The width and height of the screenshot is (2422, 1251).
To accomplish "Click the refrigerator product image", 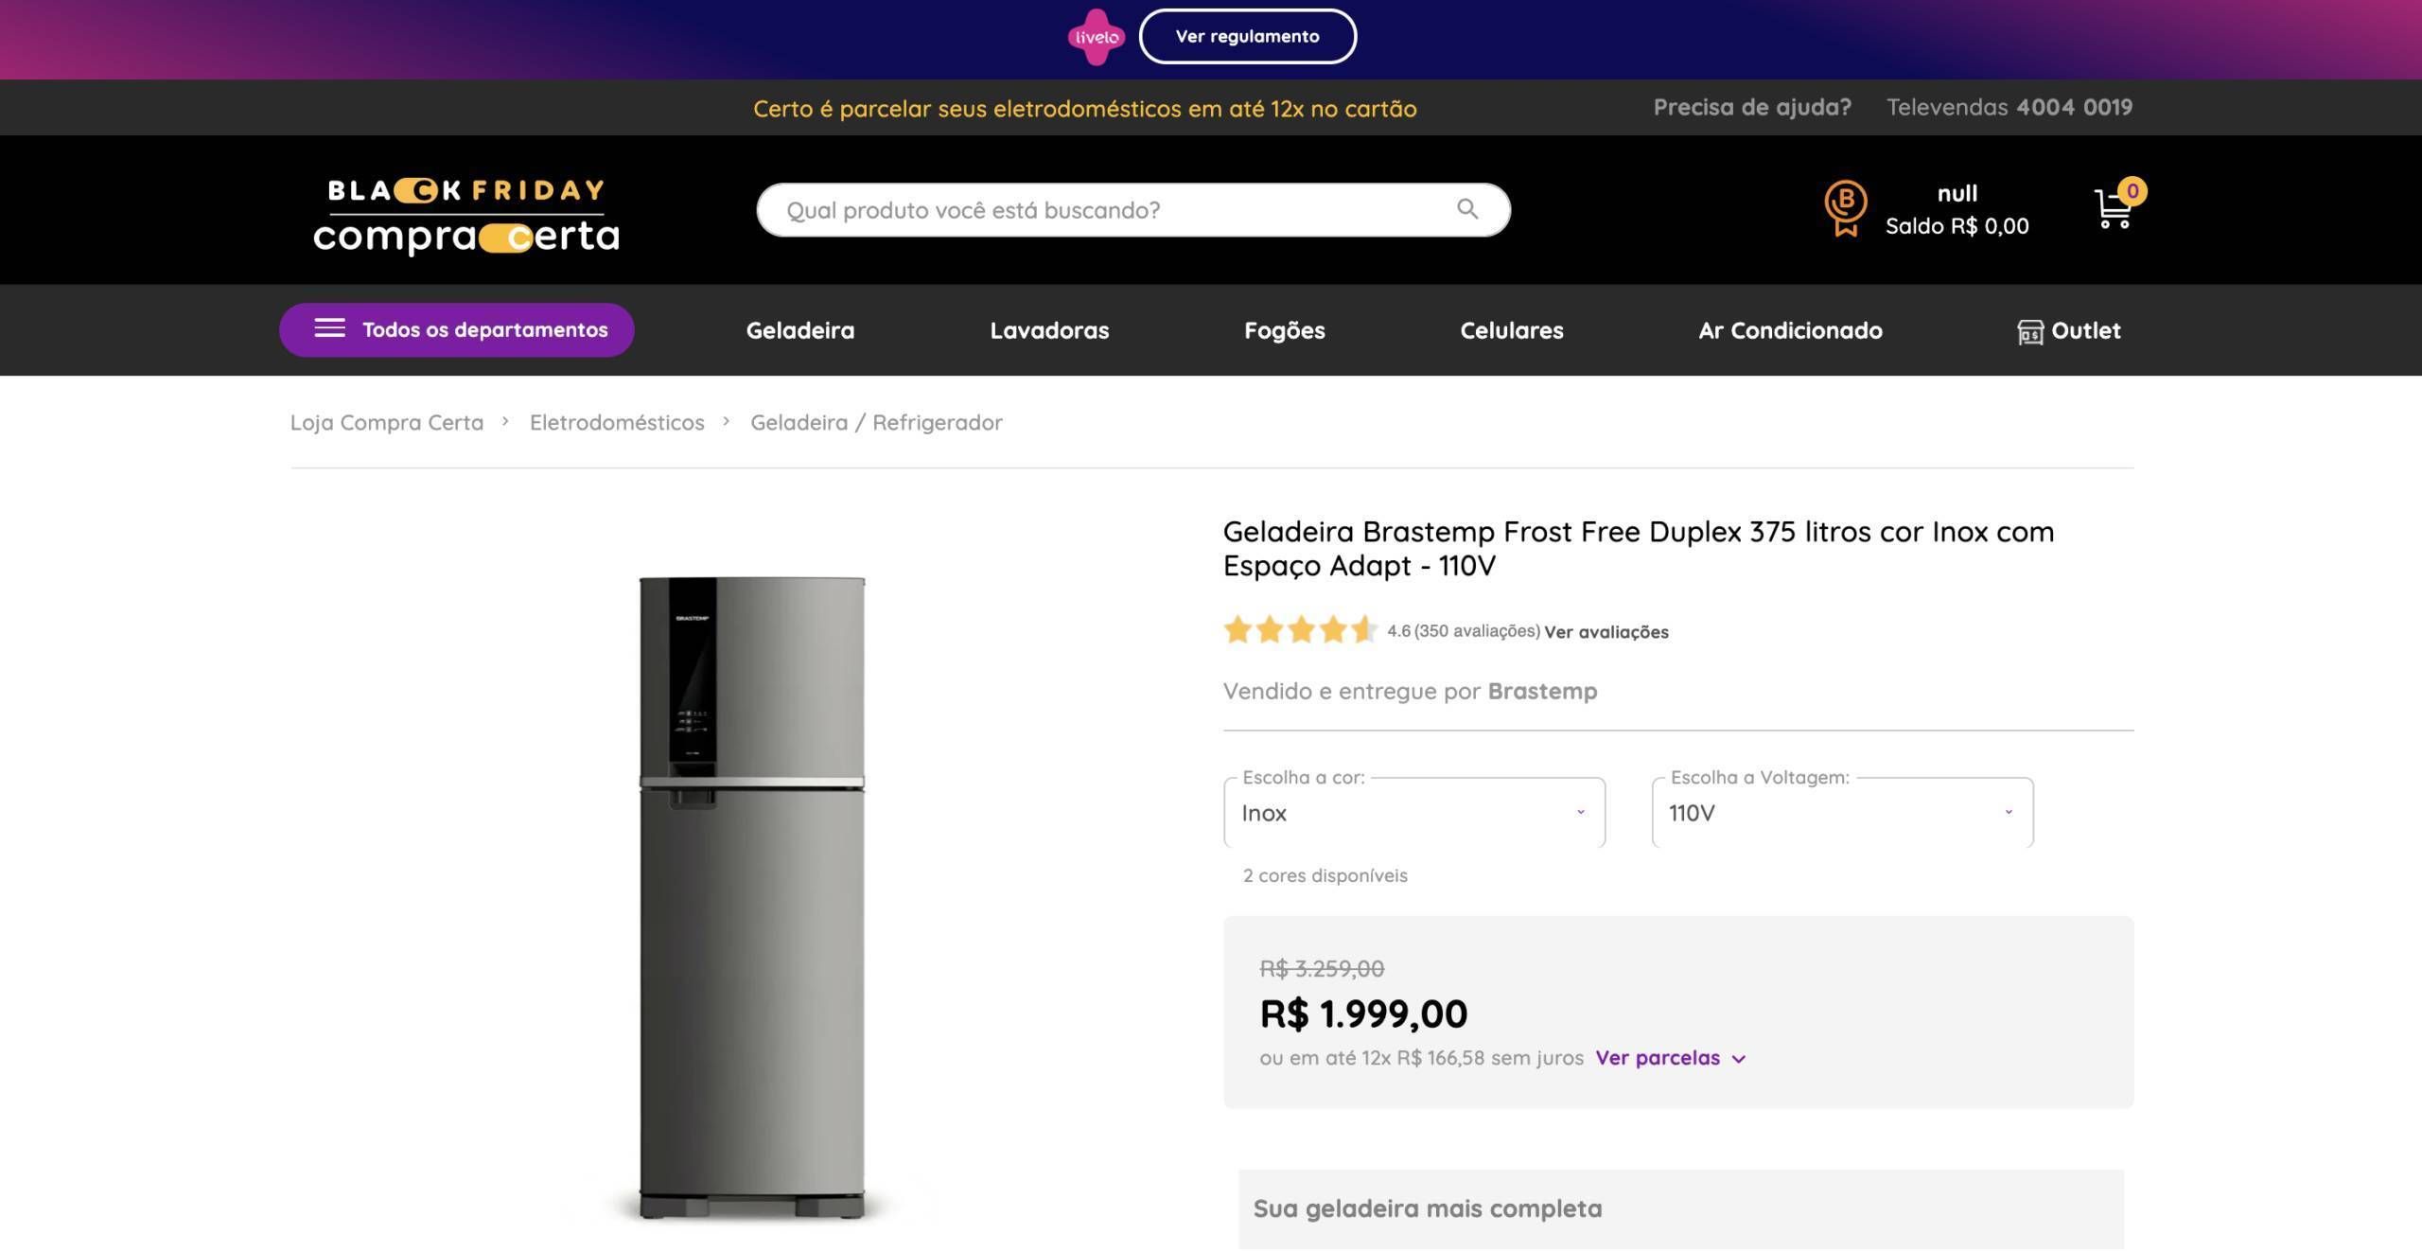I will tap(751, 897).
